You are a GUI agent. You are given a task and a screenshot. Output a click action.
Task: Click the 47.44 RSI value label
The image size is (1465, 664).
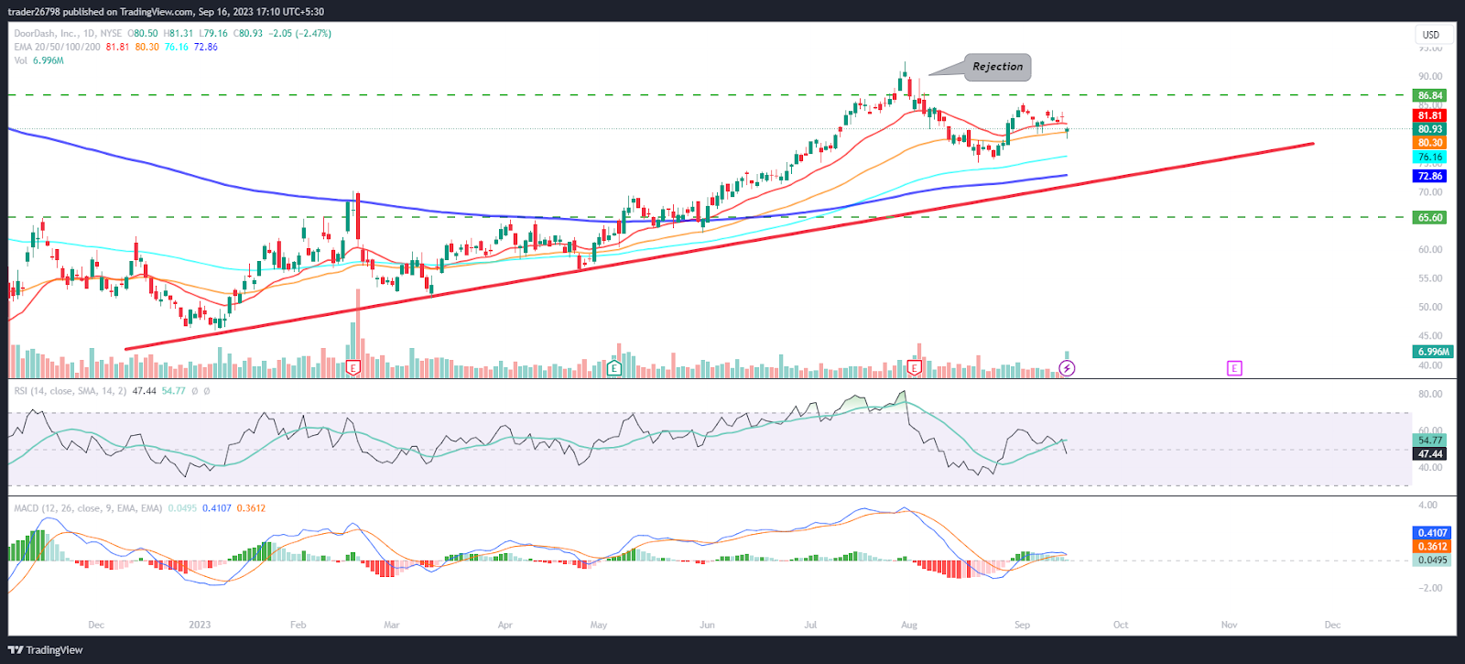[1430, 454]
